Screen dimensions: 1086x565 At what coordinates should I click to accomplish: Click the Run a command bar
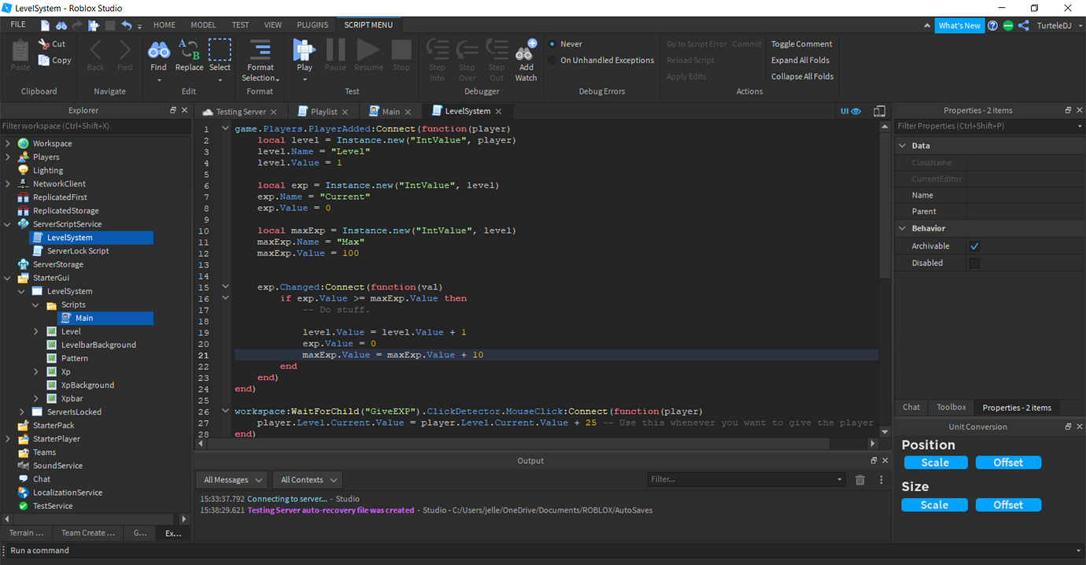pyautogui.click(x=542, y=550)
